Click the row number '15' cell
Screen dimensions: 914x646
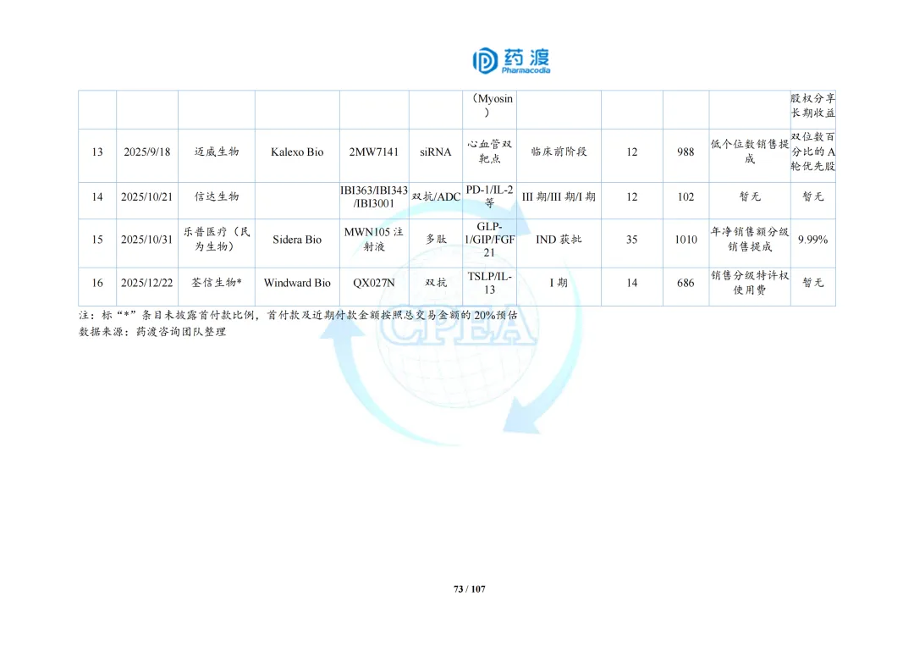(97, 243)
